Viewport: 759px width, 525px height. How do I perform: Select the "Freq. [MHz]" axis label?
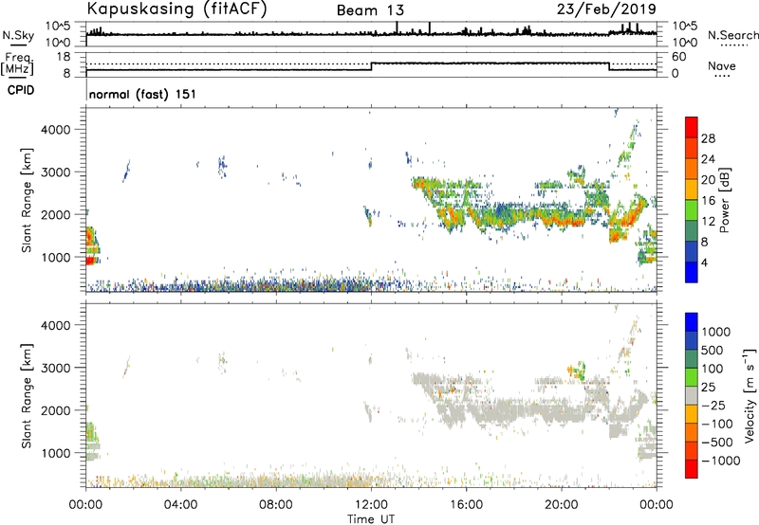17,64
